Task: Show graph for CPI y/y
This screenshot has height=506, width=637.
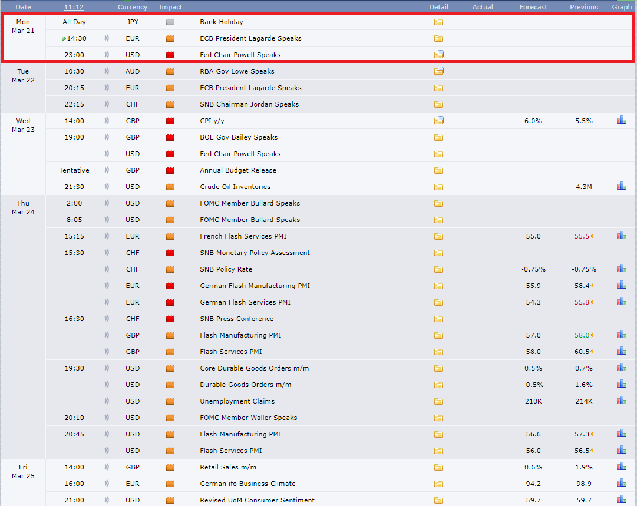Action: click(621, 120)
